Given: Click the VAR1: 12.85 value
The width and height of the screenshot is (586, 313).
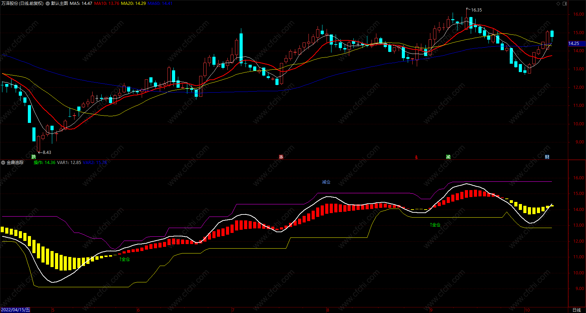Looking at the screenshot, I should pyautogui.click(x=69, y=163).
